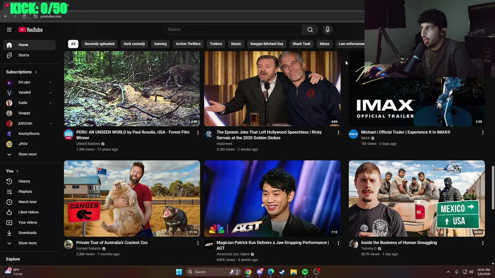Open options for Private Tour Australia video
Image resolution: width=495 pixels, height=278 pixels.
(x=198, y=243)
